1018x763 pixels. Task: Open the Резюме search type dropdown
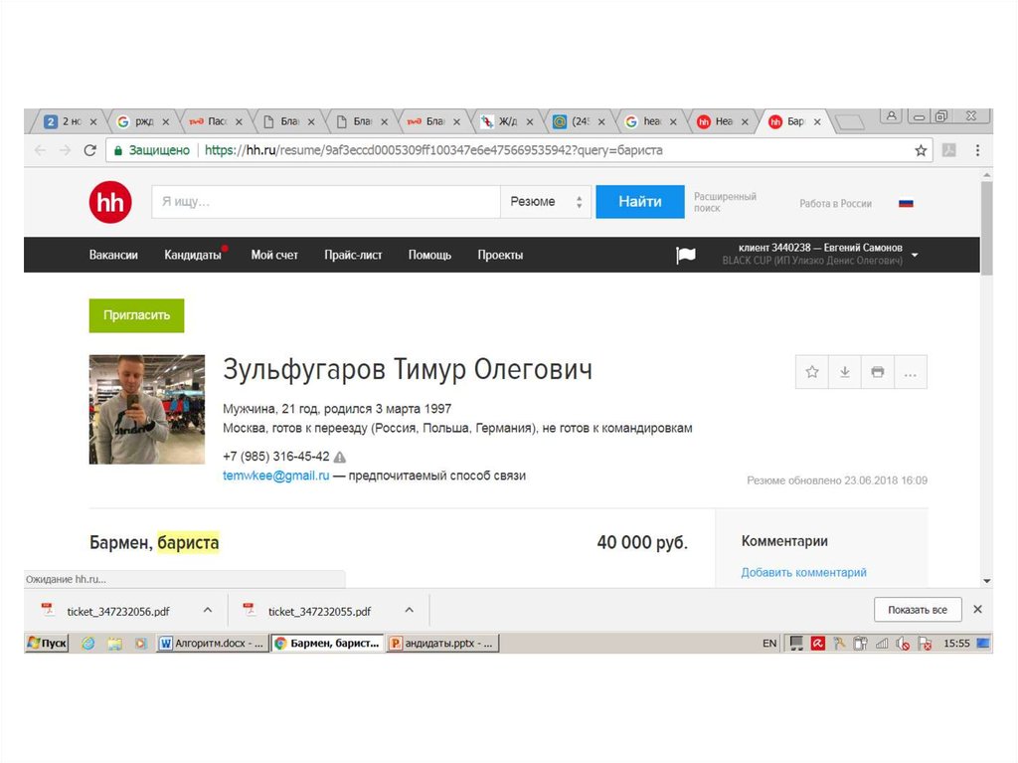[545, 202]
